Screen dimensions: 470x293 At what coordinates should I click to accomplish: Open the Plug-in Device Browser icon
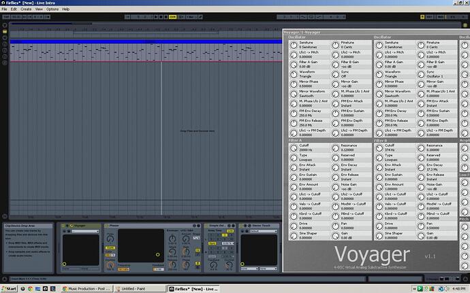[x=5, y=37]
